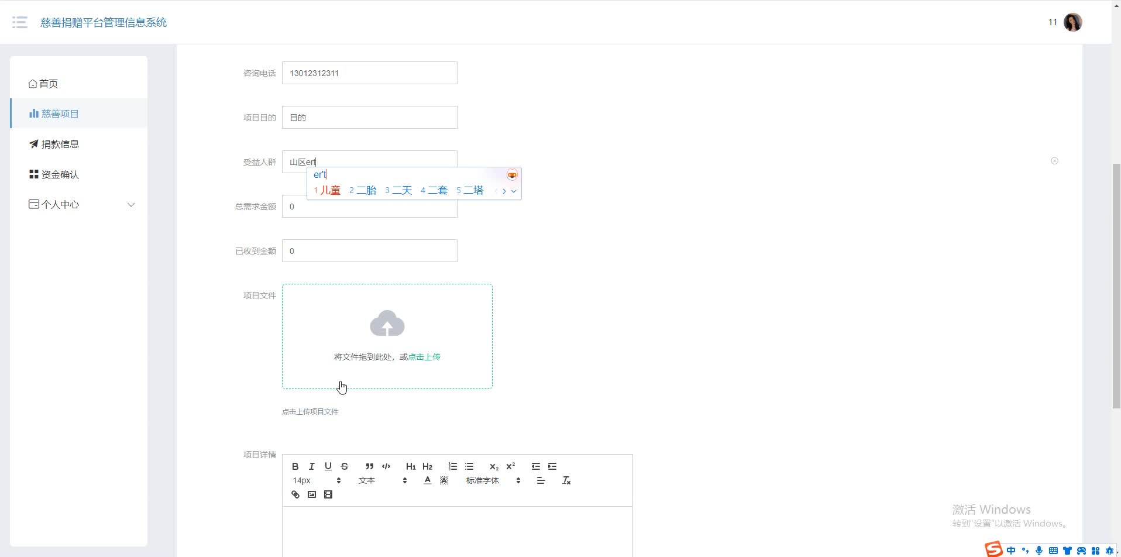
Task: Insert a hyperlink in the editor
Action: [x=295, y=494]
